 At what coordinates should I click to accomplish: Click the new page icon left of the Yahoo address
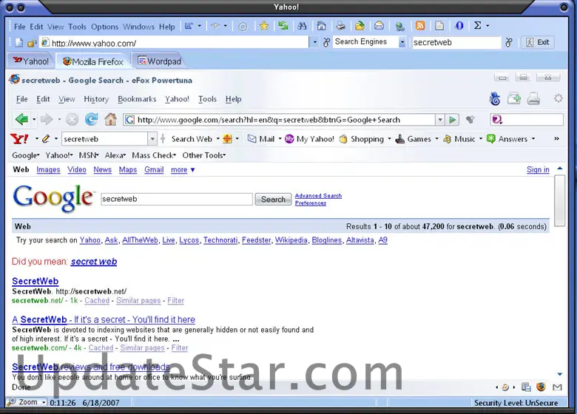18,43
